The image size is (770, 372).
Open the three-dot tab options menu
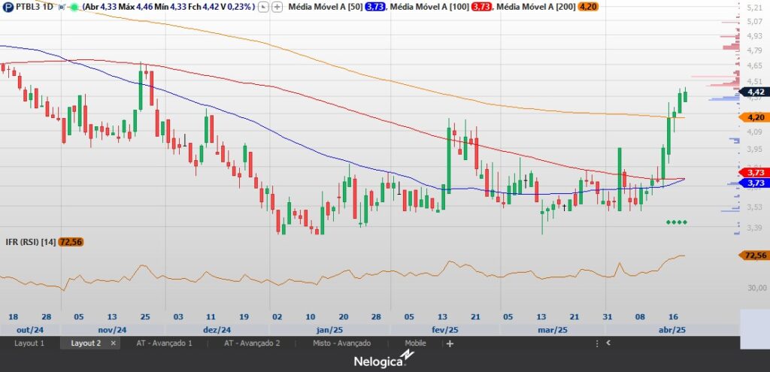[598, 343]
